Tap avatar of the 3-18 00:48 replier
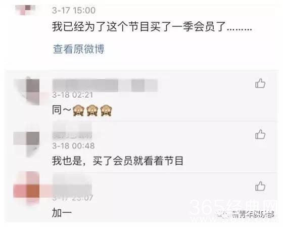 [27, 144]
